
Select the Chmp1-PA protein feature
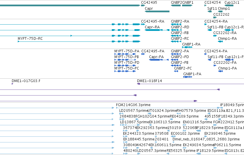tap(220, 71)
